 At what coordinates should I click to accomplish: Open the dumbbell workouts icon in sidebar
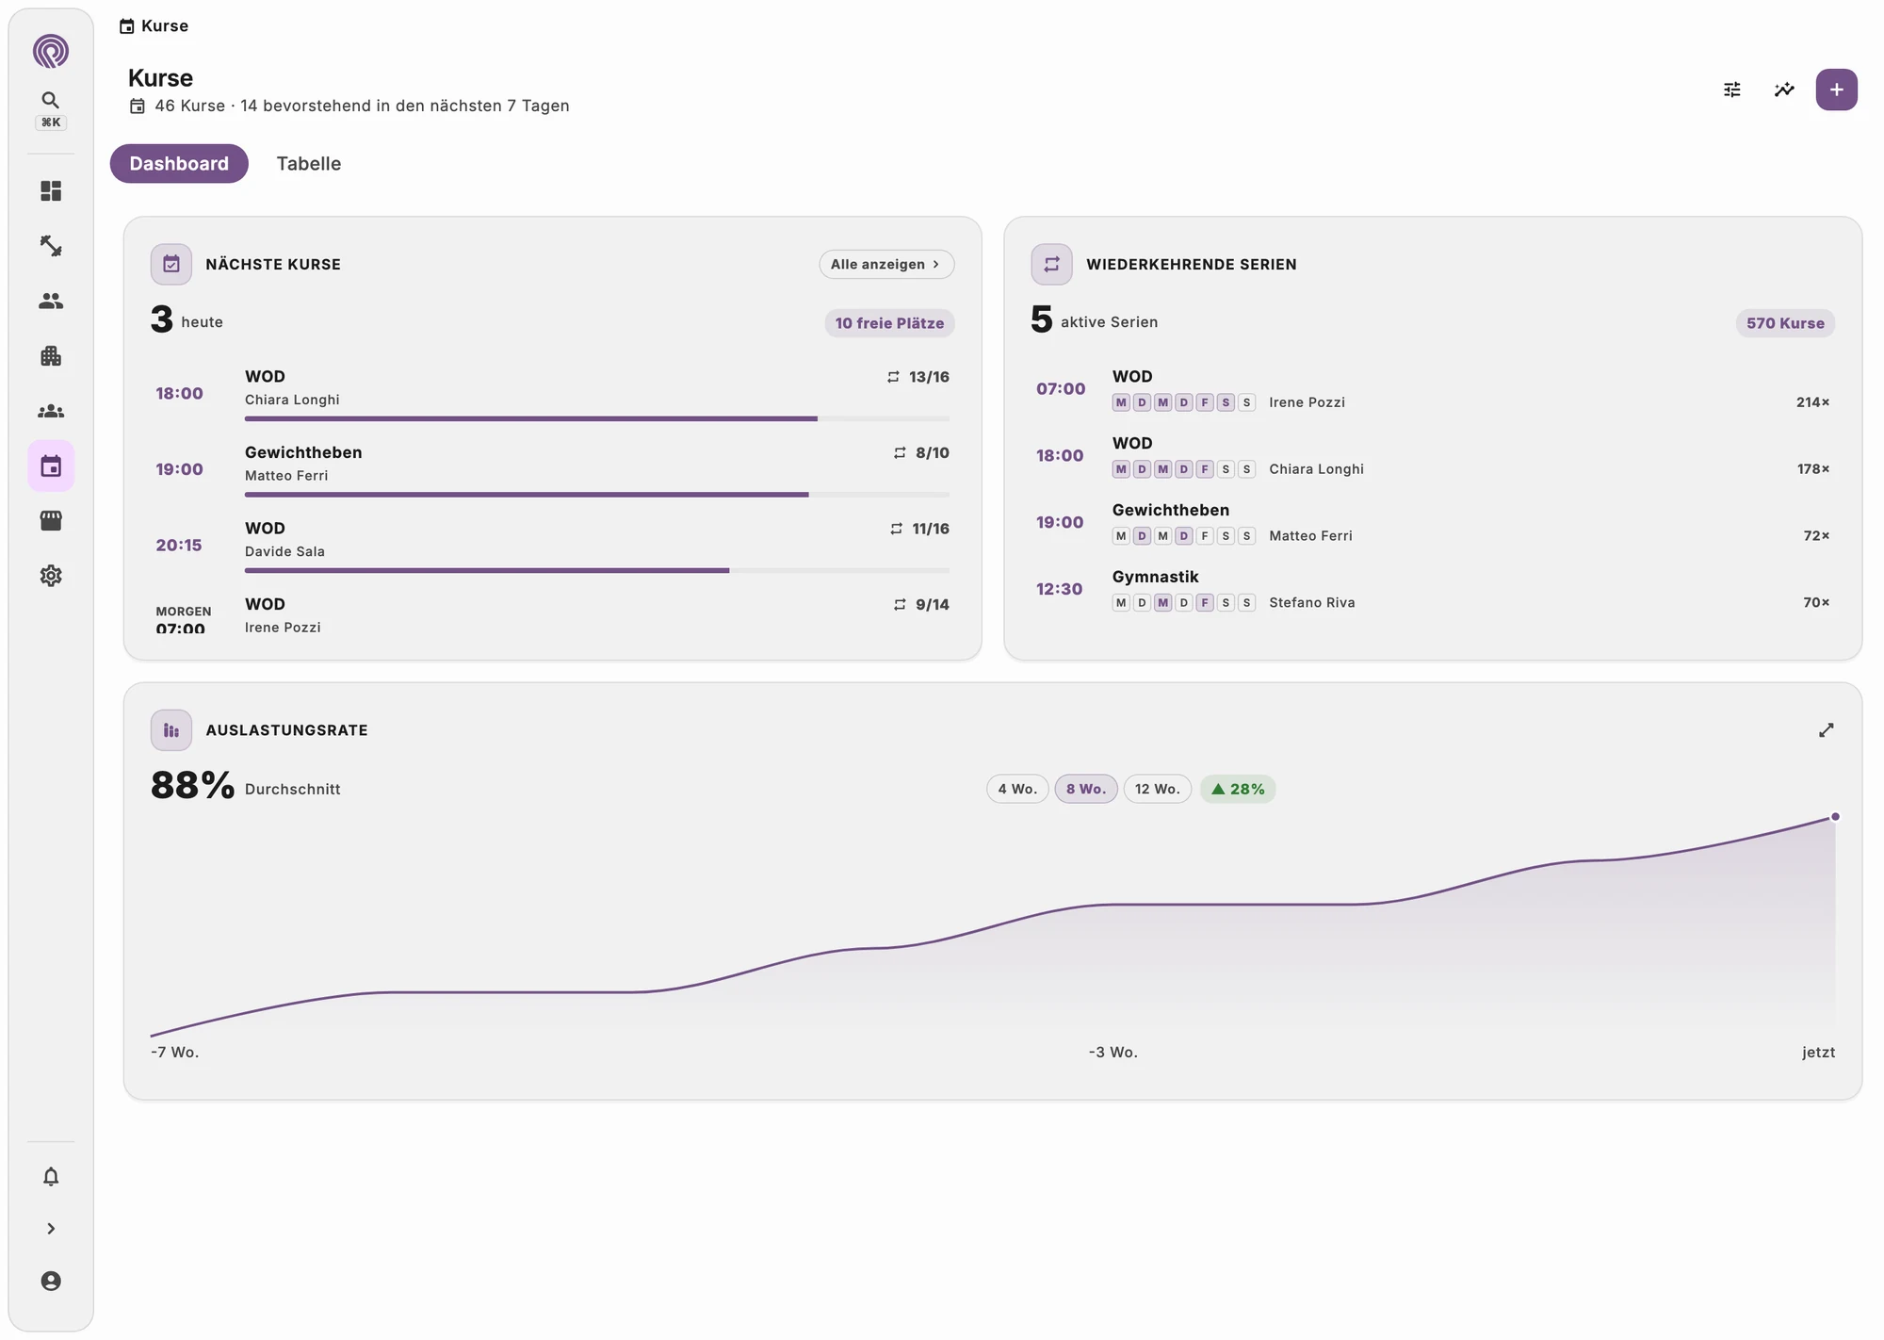51,246
